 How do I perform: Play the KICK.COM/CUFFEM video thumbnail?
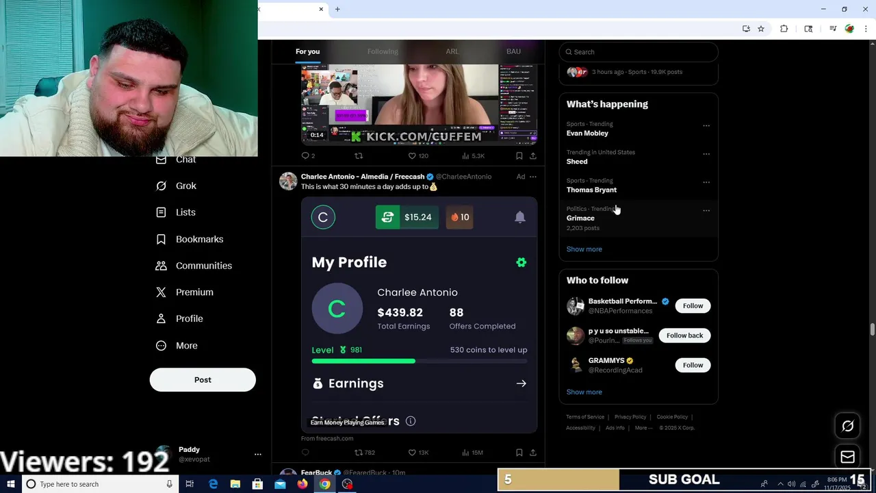[x=419, y=105]
